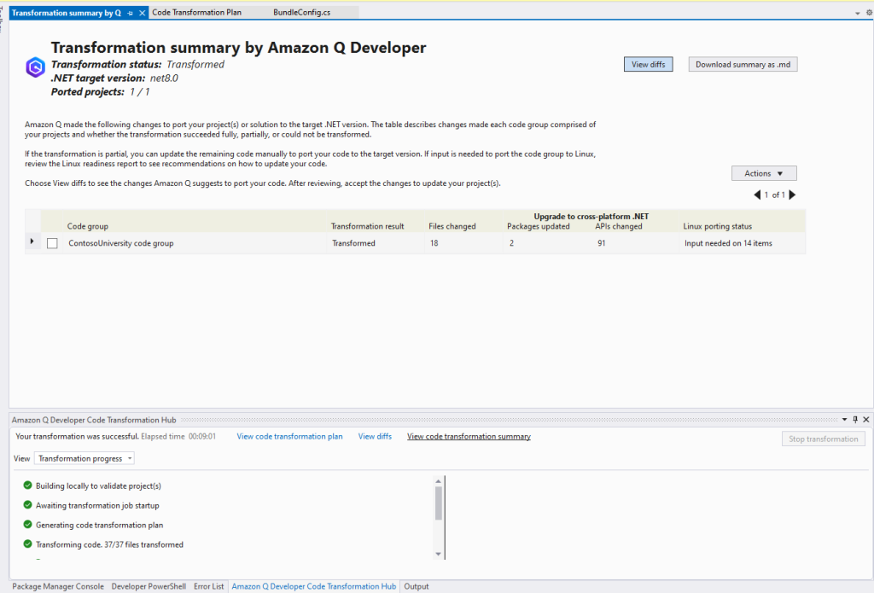Pin the Transformation summary by Q tab
The height and width of the screenshot is (593, 874).
tap(131, 13)
